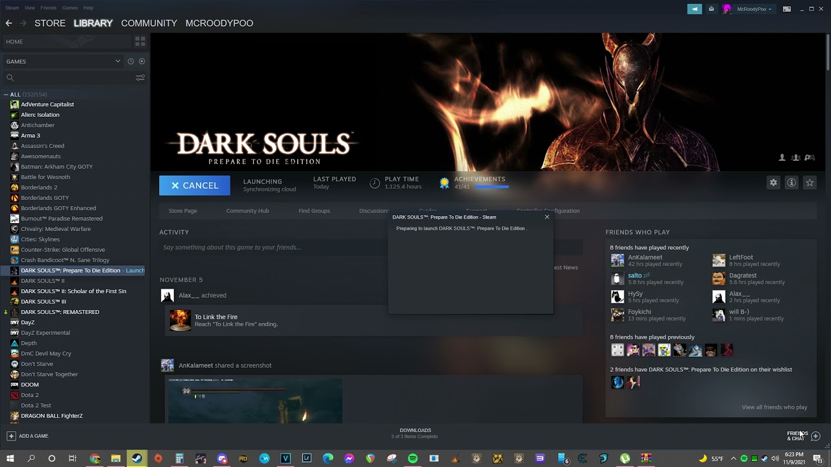The height and width of the screenshot is (467, 831).
Task: Click the main page scrollbar
Action: [x=828, y=52]
